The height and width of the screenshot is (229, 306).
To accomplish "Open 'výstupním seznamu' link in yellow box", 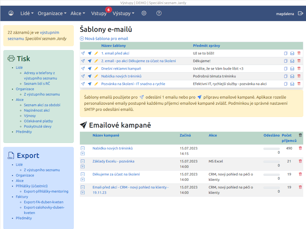I will click(33, 36).
